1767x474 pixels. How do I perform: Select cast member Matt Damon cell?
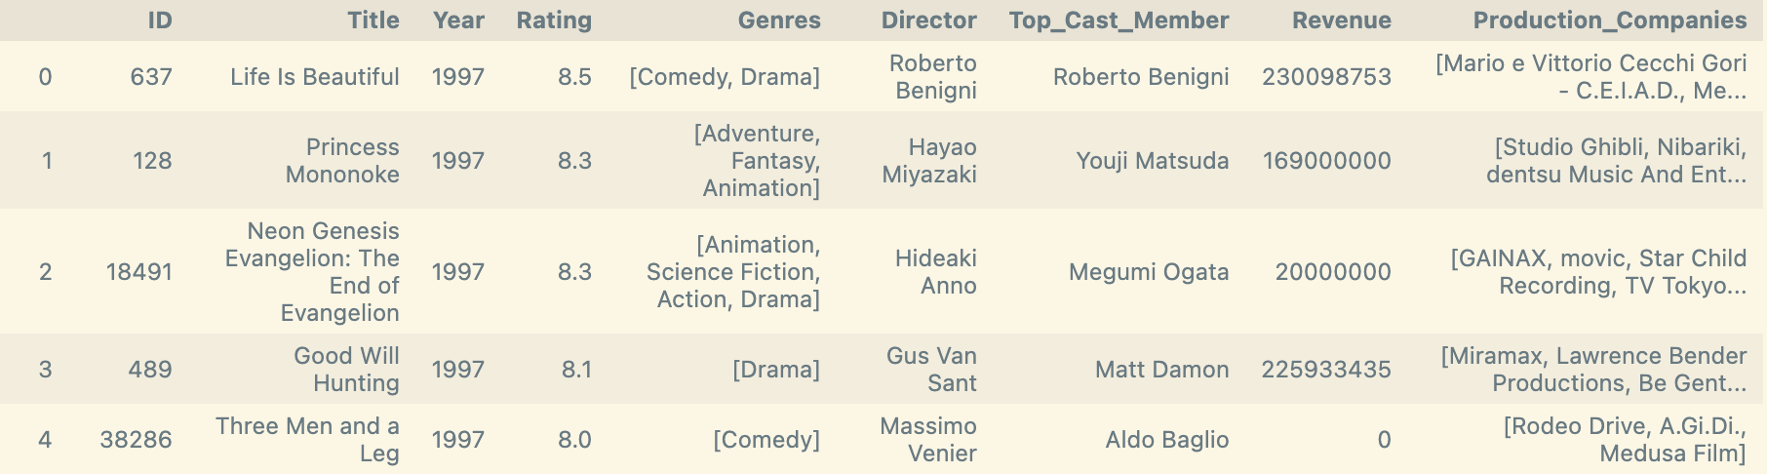click(x=1161, y=370)
